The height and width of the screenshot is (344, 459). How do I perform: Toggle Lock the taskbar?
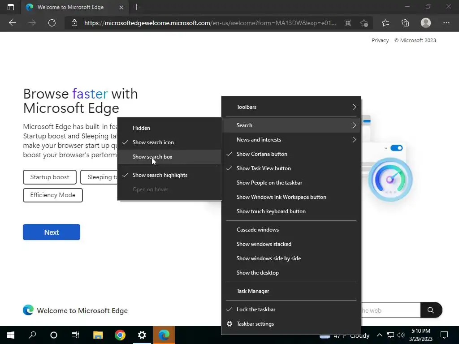coord(291,310)
